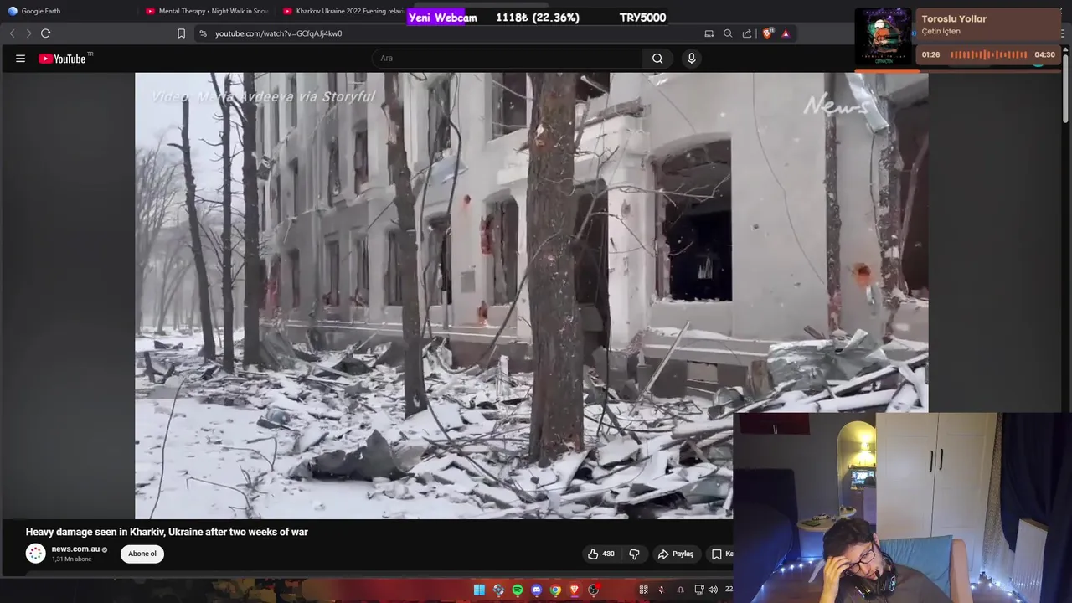Click the video title 'Heavy damage seen in Kharkiv'

tap(167, 532)
